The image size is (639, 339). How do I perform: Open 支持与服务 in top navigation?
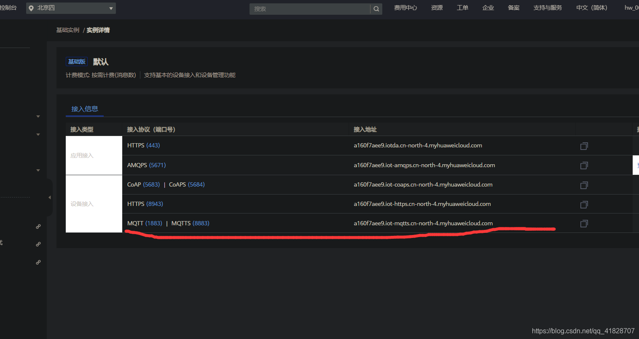(x=548, y=8)
